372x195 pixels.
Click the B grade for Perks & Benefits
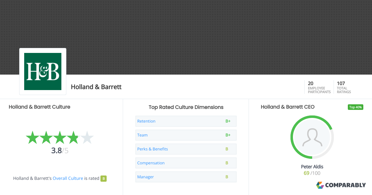click(227, 149)
